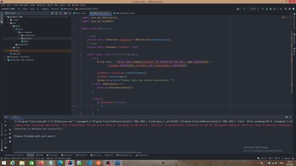The width and height of the screenshot is (296, 166).
Task: Expand the process package
Action: (19, 38)
